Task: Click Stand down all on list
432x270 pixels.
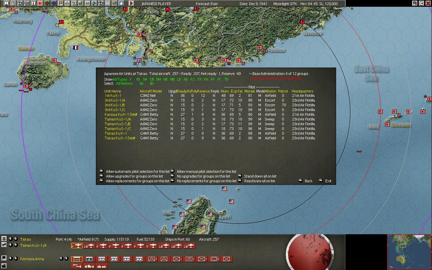Action: click(x=260, y=176)
